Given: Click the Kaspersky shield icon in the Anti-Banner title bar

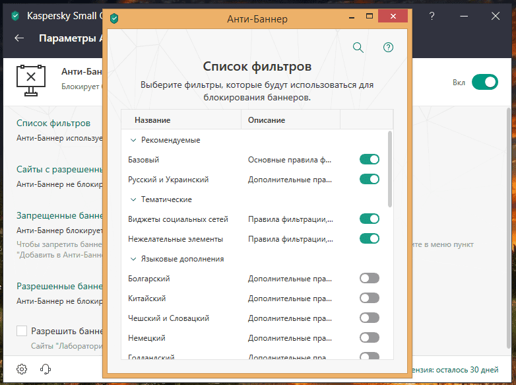Looking at the screenshot, I should coord(114,18).
